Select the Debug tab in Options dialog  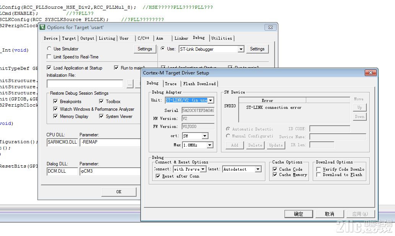199,38
